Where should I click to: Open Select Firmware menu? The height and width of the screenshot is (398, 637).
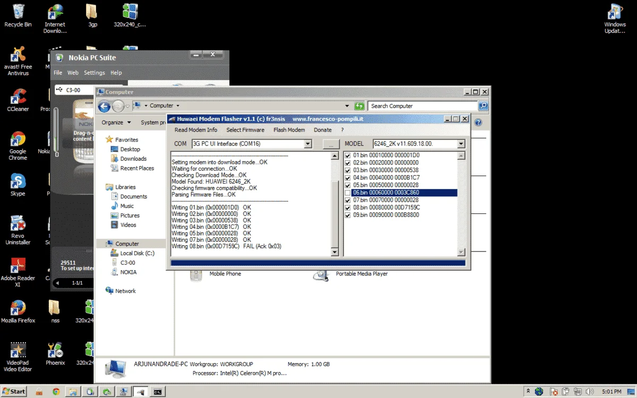coord(245,130)
